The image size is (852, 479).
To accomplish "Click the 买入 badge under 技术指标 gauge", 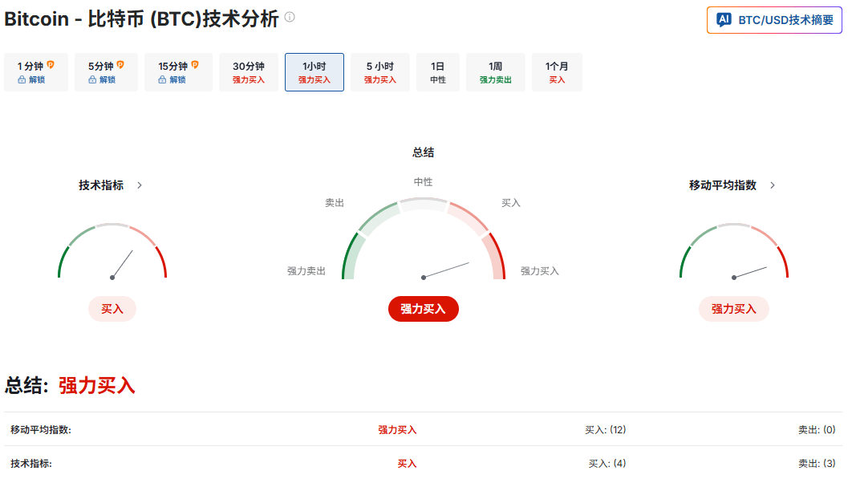I will 112,309.
